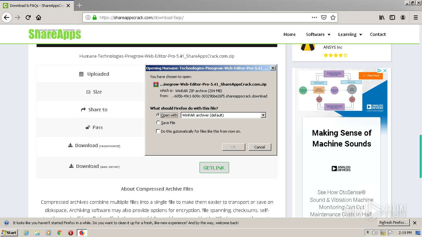Viewport: 422px width, 237px height.
Task: Open Windows Explorer from the taskbar
Action: [x=37, y=233]
